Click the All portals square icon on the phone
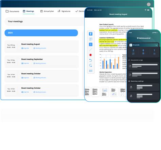 point(131,45)
